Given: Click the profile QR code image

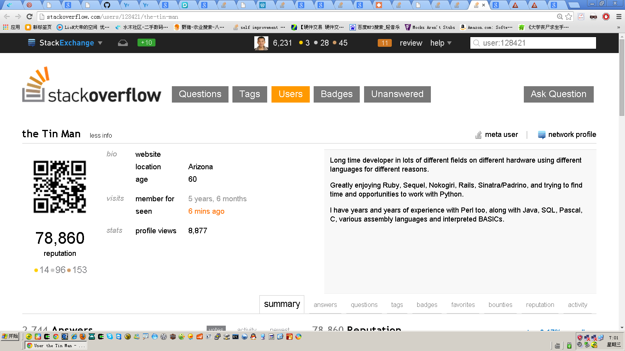Looking at the screenshot, I should tap(60, 187).
